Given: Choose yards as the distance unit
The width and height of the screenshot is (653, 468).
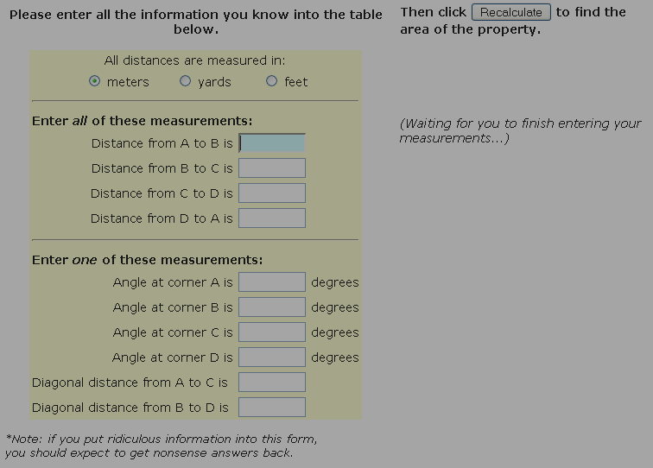Looking at the screenshot, I should 185,81.
